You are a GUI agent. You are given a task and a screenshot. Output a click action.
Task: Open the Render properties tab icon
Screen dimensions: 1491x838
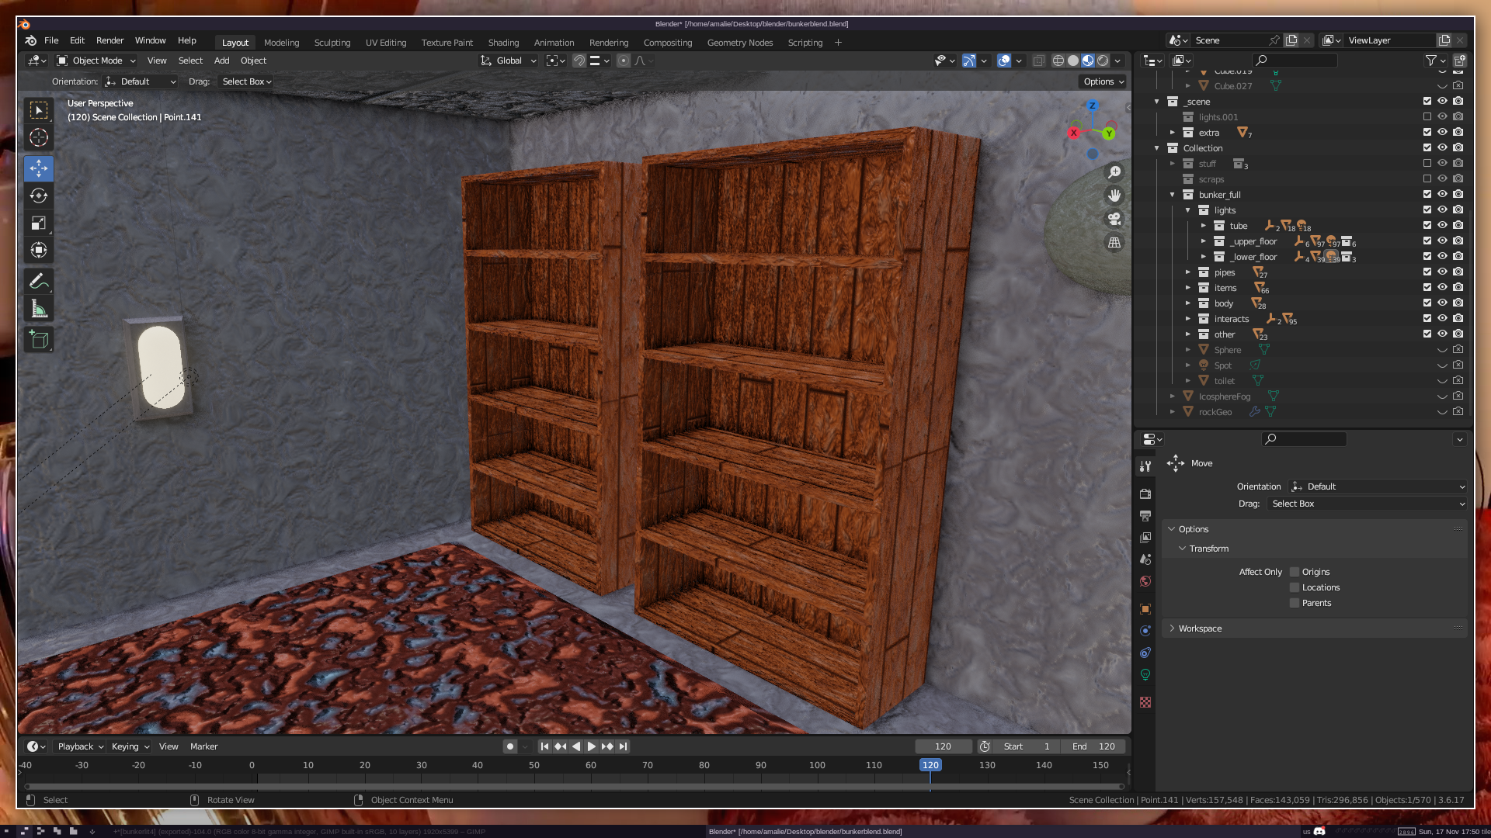[x=1145, y=493]
